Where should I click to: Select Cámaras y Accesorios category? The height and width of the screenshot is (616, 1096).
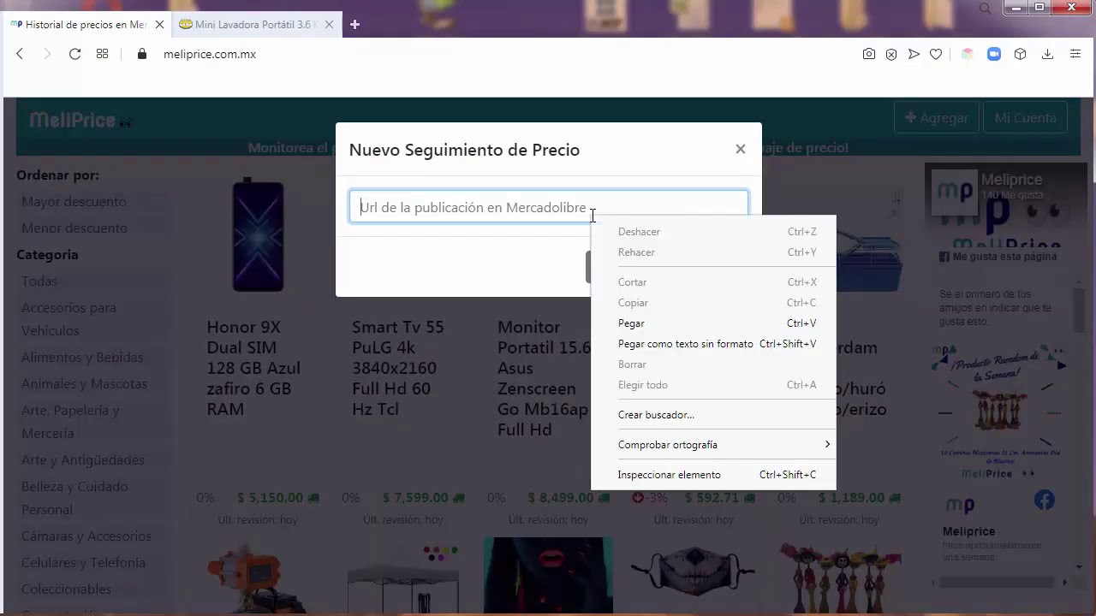(86, 536)
